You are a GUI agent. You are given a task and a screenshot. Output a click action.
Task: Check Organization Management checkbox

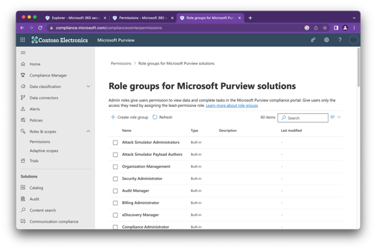click(116, 167)
